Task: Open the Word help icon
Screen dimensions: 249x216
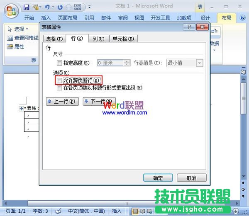Action: point(242,17)
